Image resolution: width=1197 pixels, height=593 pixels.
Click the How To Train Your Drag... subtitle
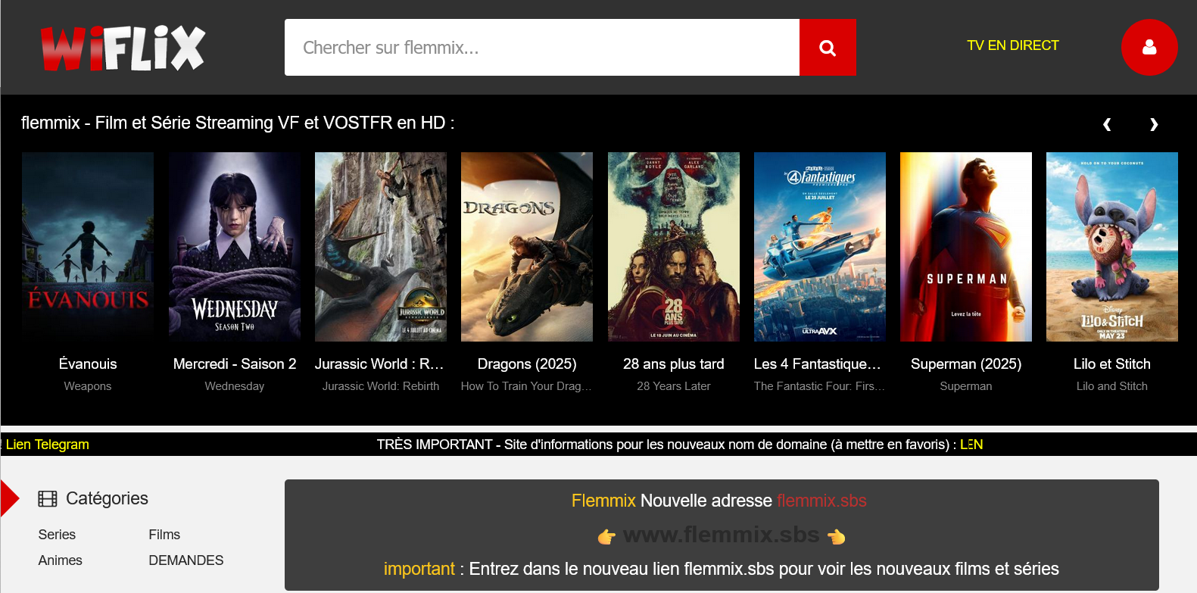(526, 386)
